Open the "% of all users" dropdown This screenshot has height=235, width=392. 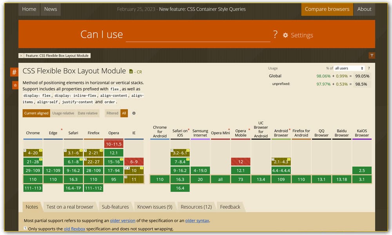[x=347, y=68]
